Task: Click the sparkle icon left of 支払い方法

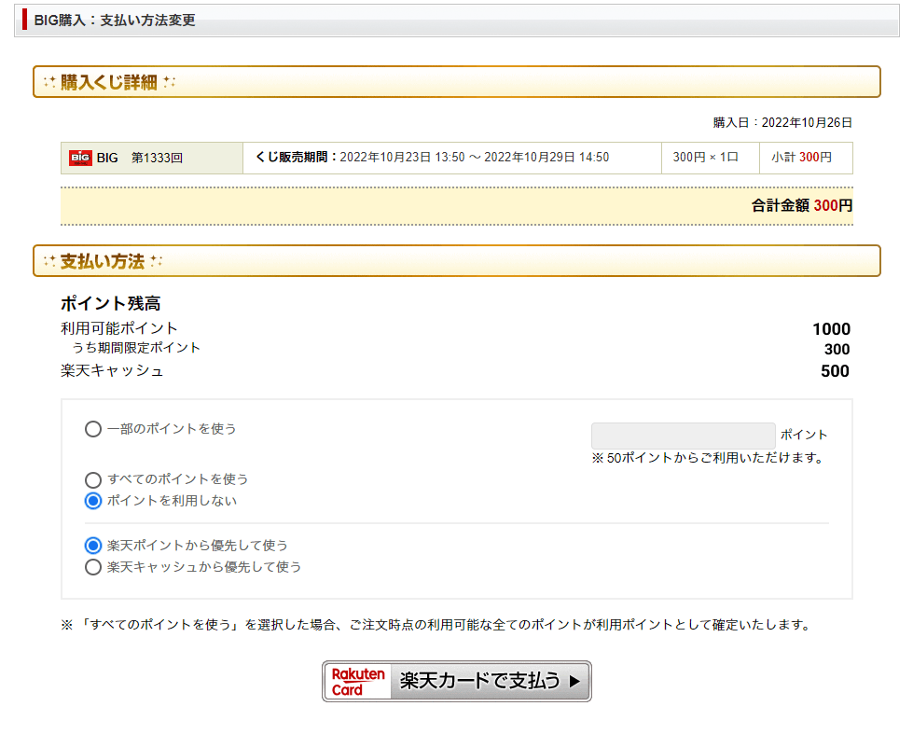Action: 49,261
